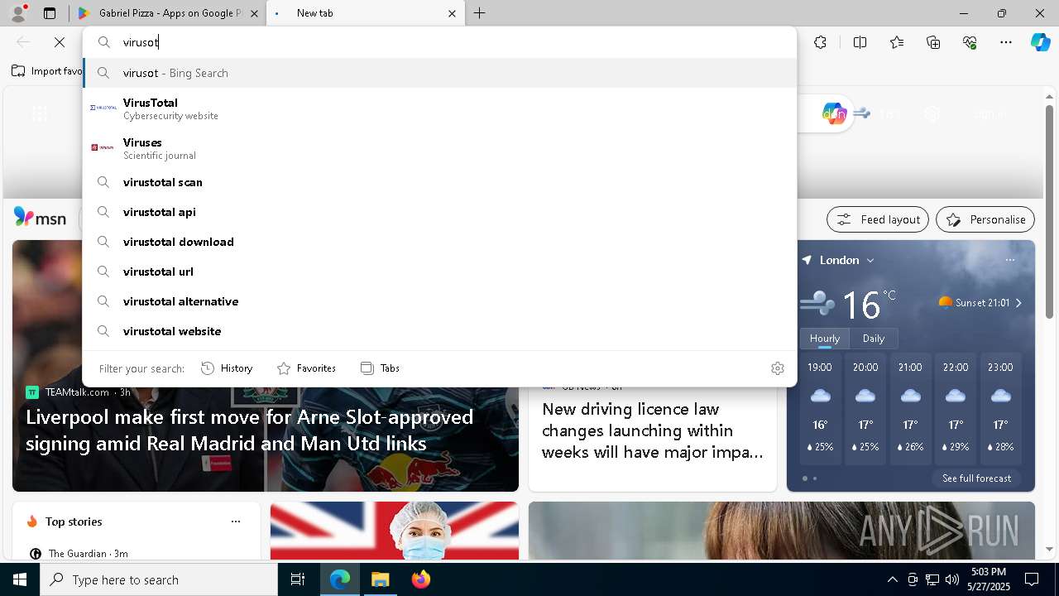Open the tab actions menu icon

pos(50,13)
